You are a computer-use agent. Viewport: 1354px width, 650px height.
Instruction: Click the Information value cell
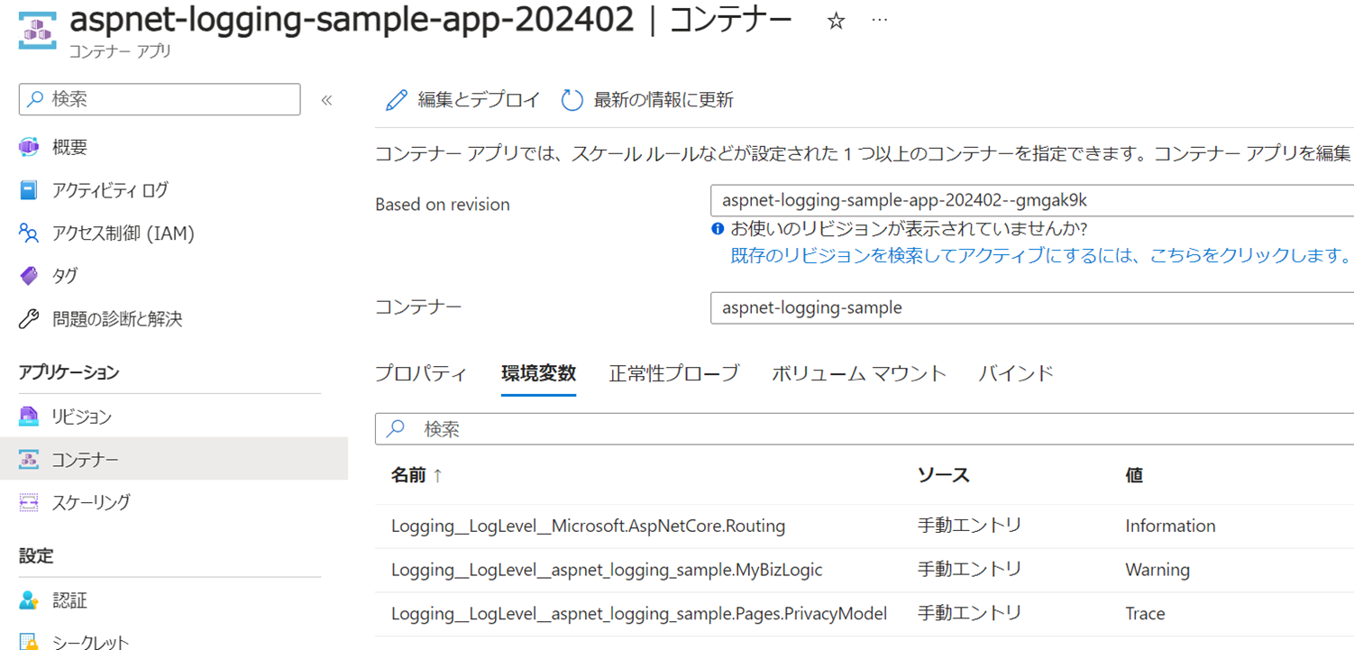[x=1170, y=526]
